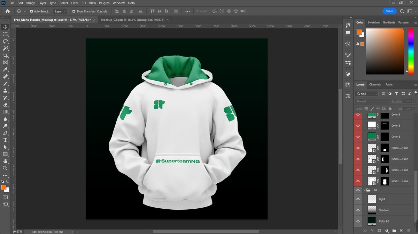Switch to the Channels tab

[x=375, y=84]
